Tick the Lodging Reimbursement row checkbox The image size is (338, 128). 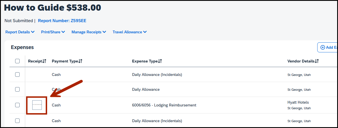click(x=17, y=105)
